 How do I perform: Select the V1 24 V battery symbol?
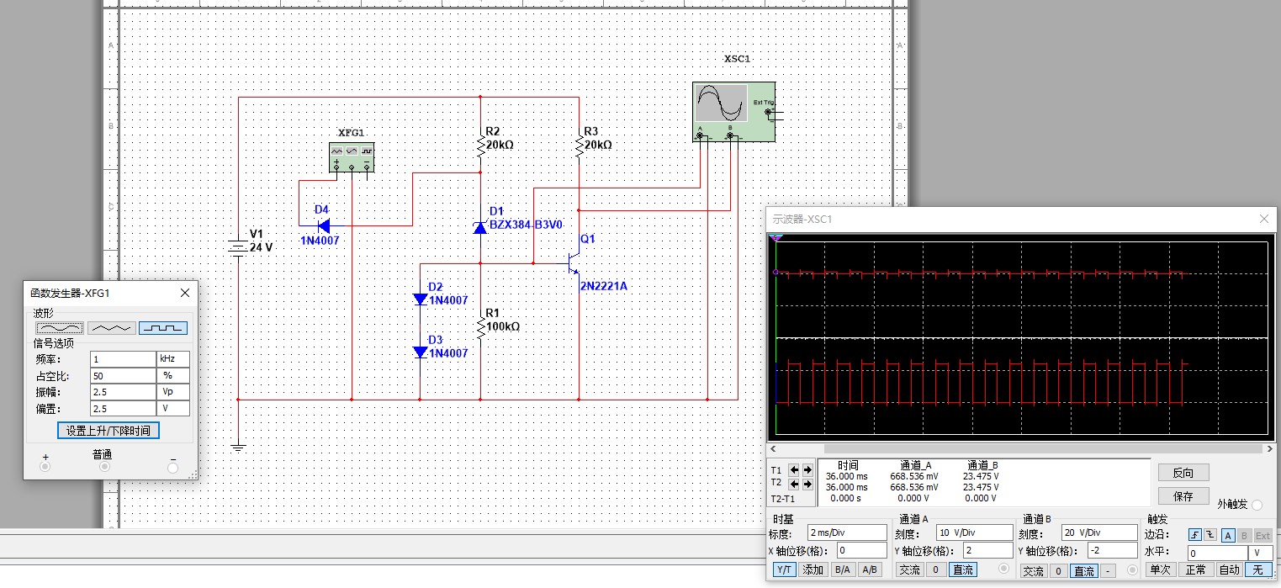239,248
